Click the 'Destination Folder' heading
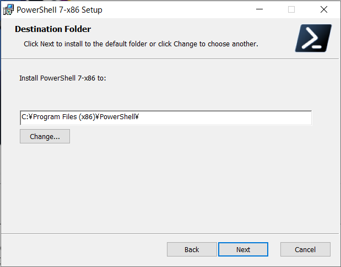 tap(53, 29)
